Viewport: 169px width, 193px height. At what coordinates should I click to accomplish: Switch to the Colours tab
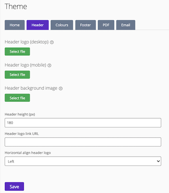coord(62,25)
